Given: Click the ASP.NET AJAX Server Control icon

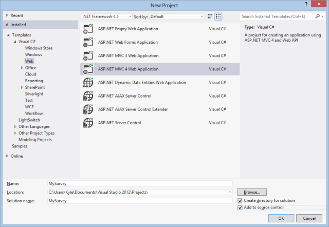Looking at the screenshot, I should tap(88, 96).
